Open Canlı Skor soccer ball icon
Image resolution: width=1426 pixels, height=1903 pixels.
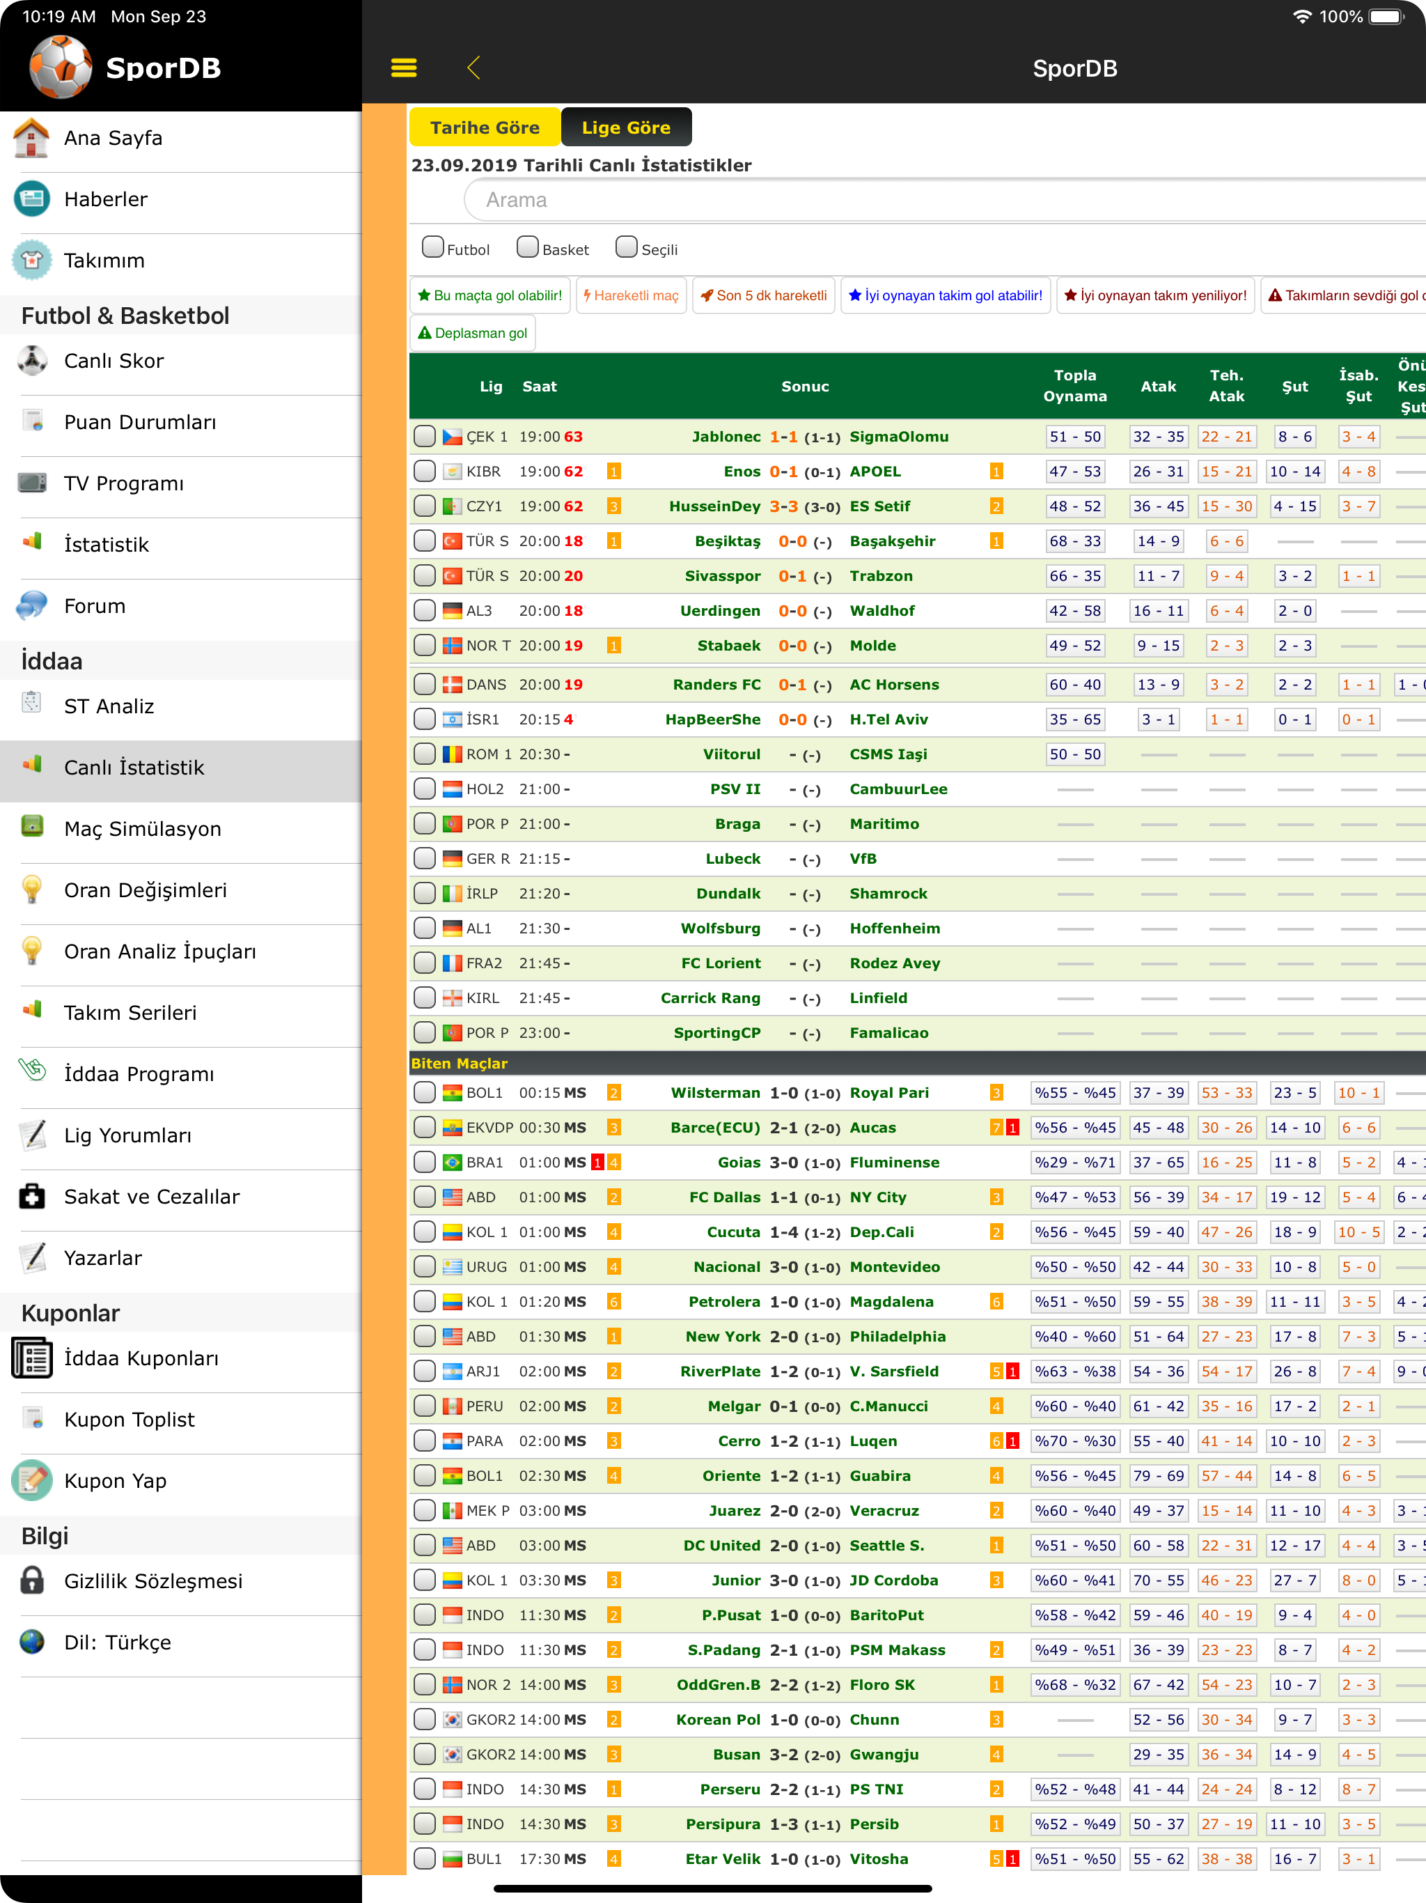(x=32, y=362)
